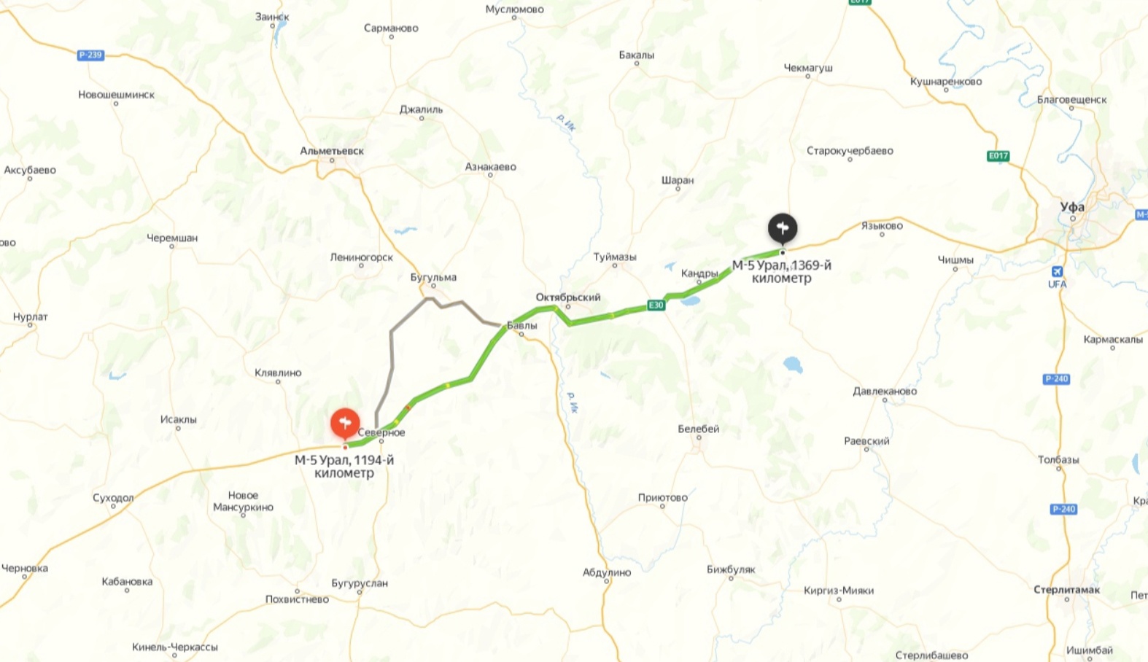Click the Белебей town label
This screenshot has height=662, width=1148.
[699, 429]
